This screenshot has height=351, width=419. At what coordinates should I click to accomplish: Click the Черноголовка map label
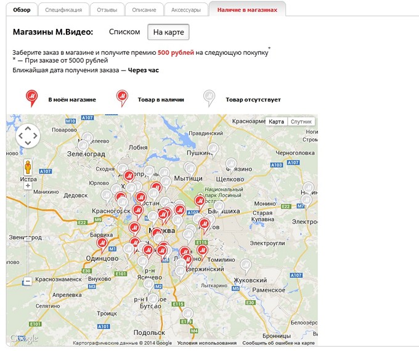tap(295, 153)
